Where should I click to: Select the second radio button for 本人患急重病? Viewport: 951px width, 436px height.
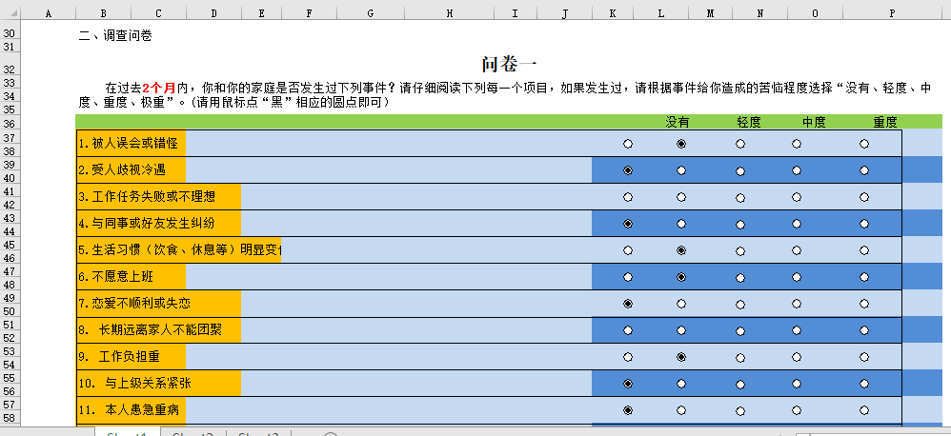pyautogui.click(x=681, y=410)
